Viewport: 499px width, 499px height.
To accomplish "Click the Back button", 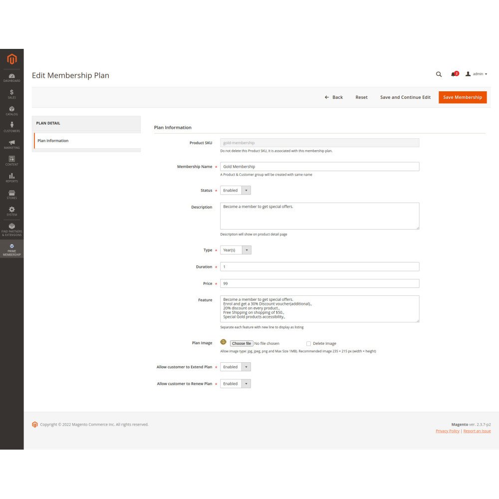I will 333,97.
